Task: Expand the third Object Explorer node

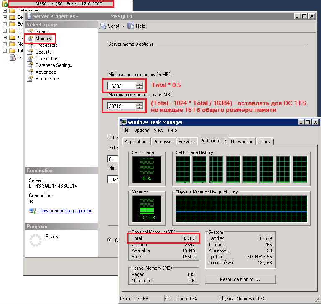Action: [5, 24]
